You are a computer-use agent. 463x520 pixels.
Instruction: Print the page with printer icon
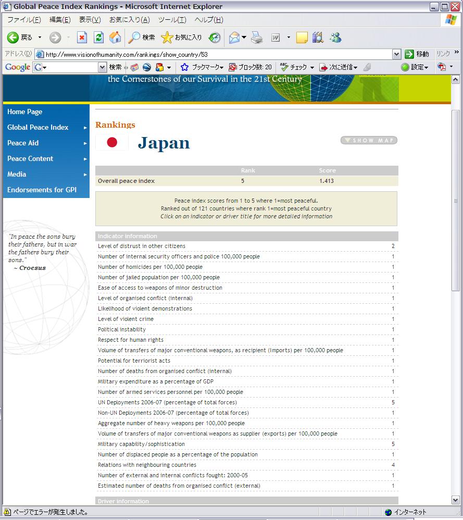click(257, 38)
